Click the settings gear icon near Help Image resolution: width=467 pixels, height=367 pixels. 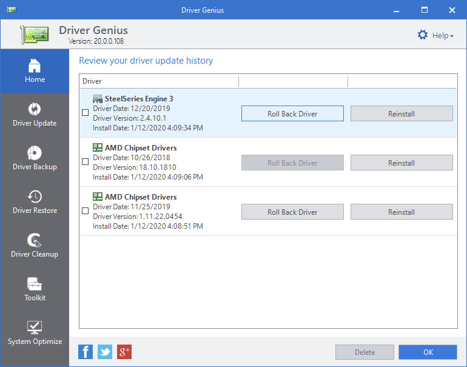423,35
